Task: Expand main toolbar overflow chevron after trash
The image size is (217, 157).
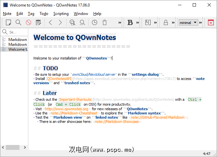Action: pos(120,23)
